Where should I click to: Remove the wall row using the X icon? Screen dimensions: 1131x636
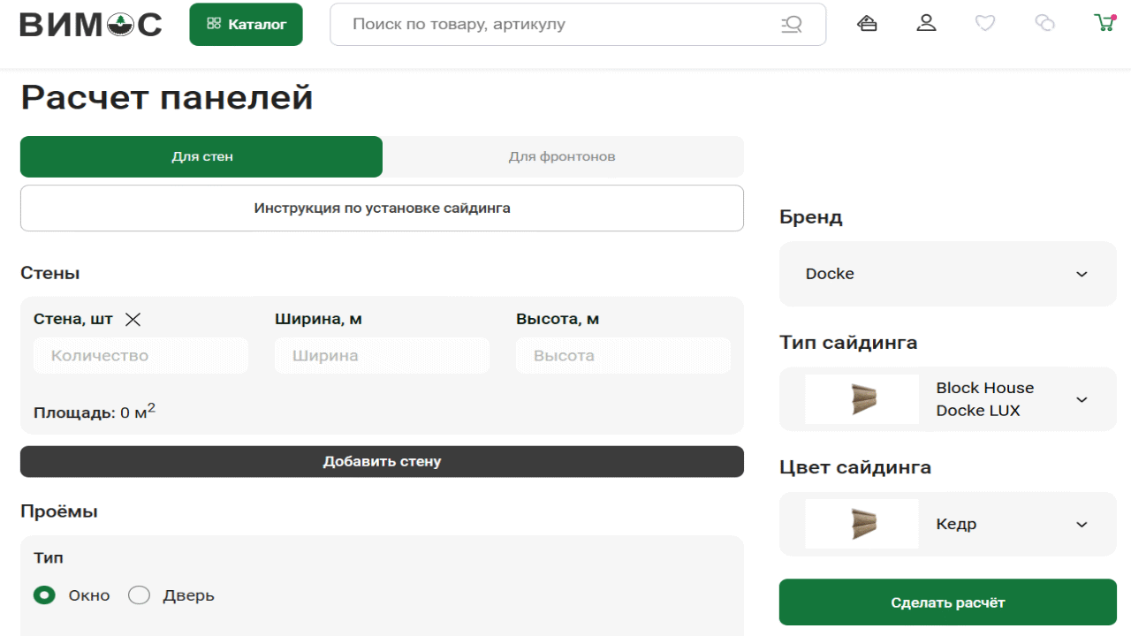tap(133, 320)
